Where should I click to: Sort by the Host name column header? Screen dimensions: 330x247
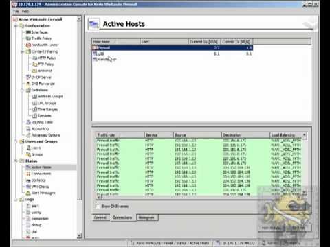click(x=116, y=42)
